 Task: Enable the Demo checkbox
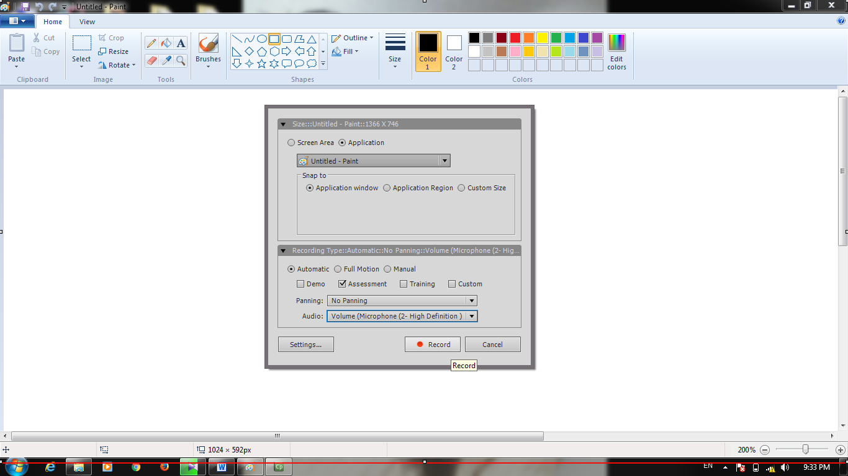coord(300,284)
